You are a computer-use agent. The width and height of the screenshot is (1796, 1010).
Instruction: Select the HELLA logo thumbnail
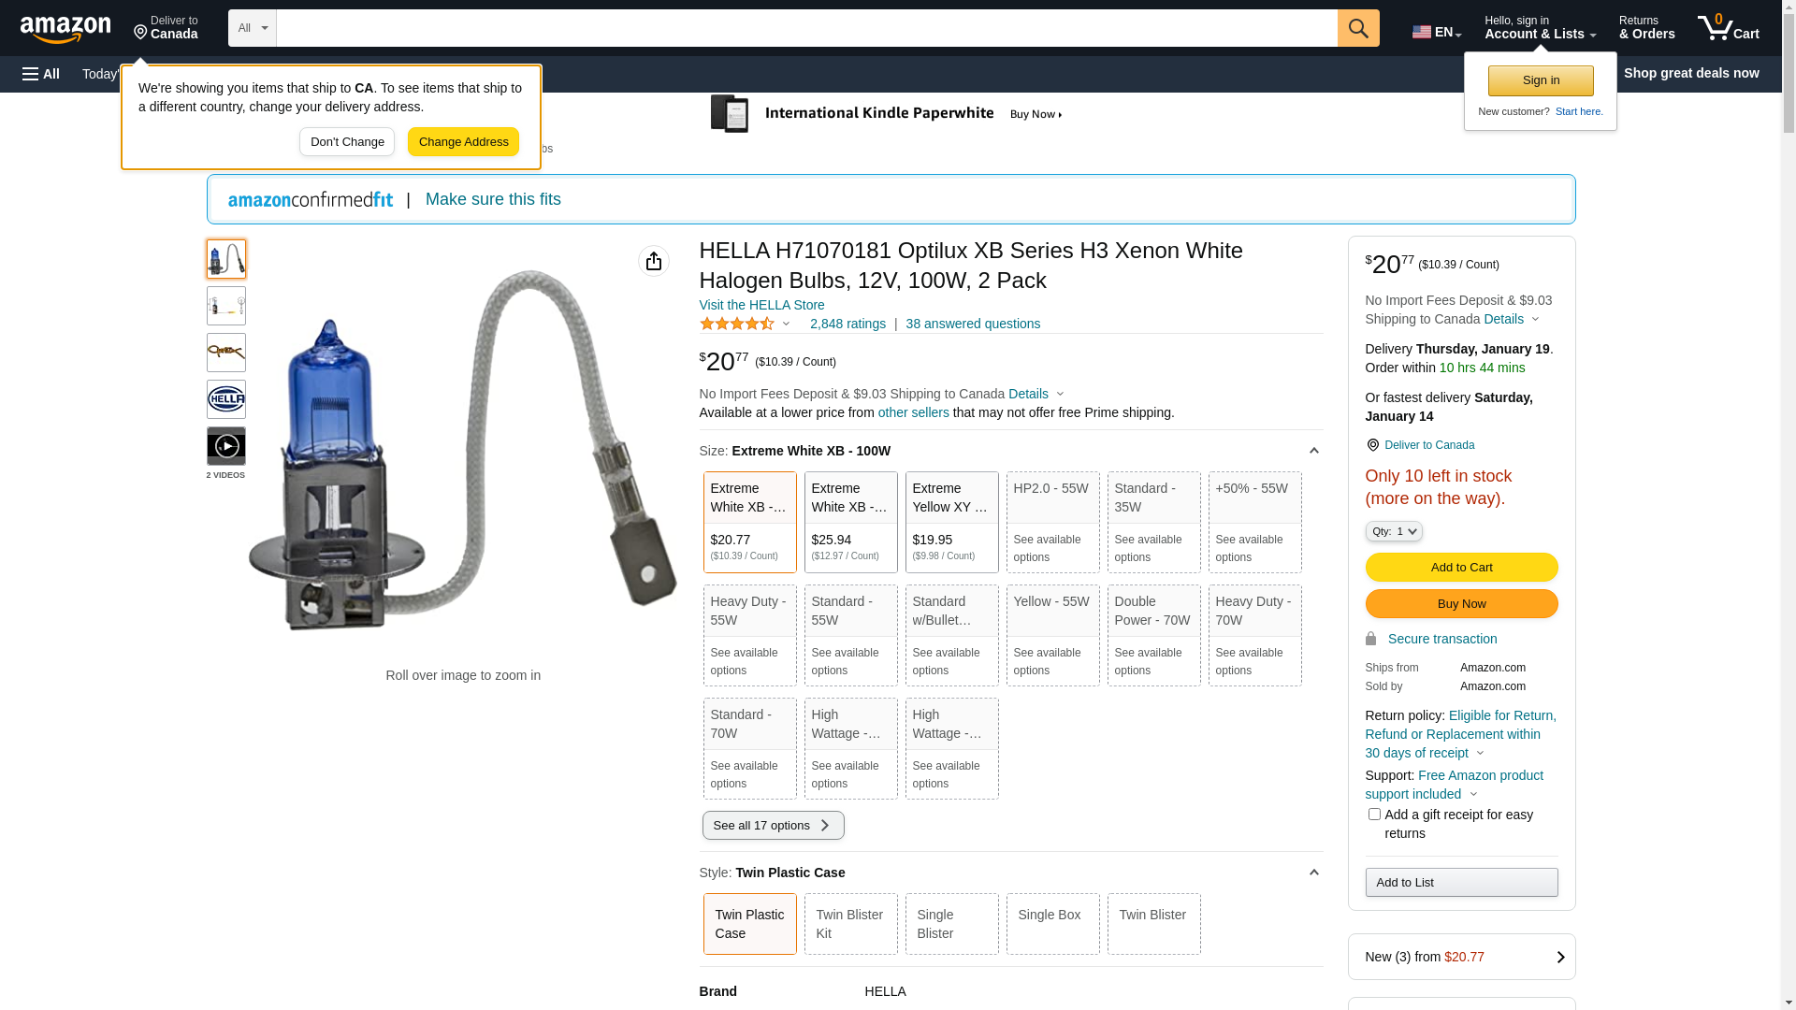click(226, 399)
